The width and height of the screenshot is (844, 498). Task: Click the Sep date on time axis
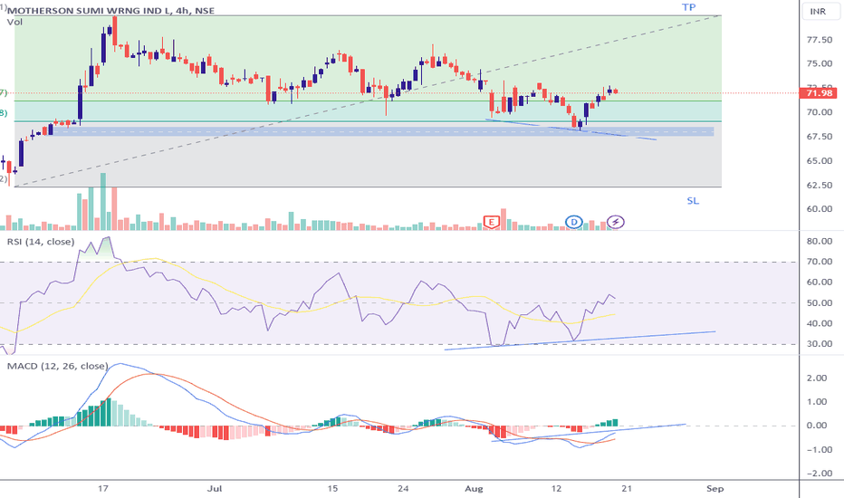click(x=715, y=489)
